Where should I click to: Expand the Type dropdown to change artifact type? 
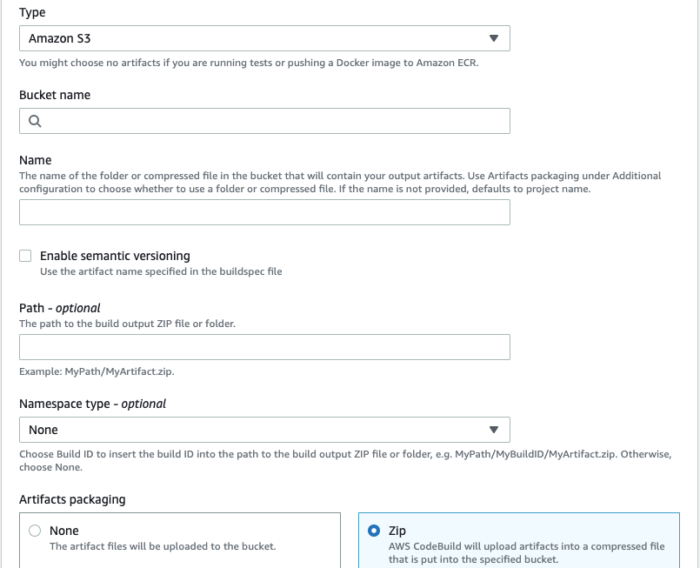click(x=494, y=38)
